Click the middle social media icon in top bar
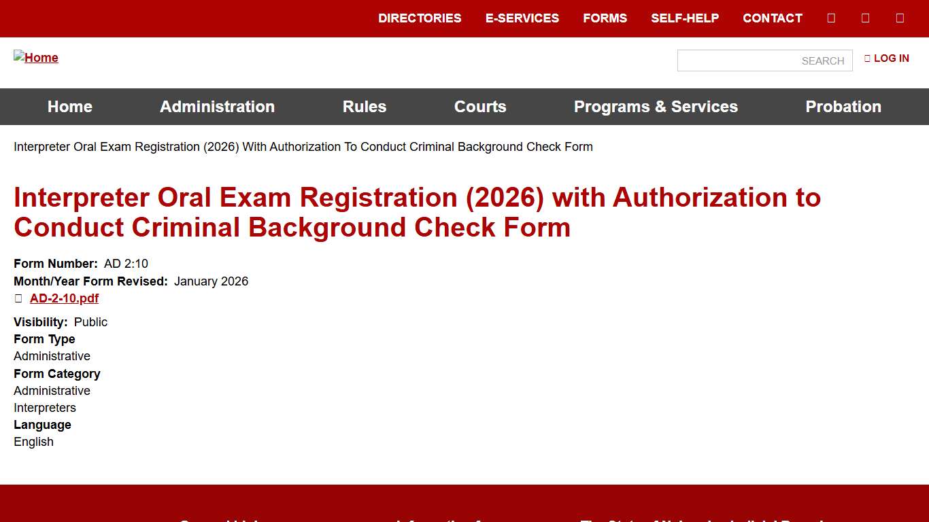929x522 pixels. point(864,18)
